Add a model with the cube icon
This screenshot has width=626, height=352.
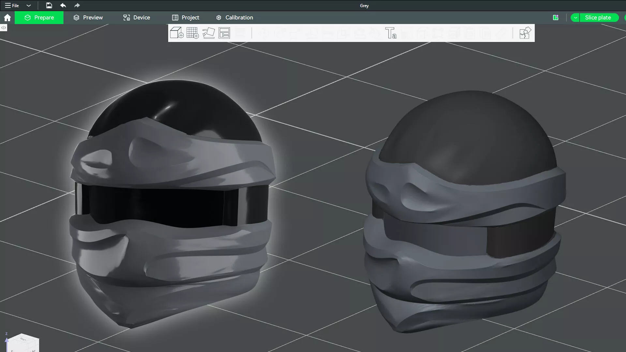[177, 33]
